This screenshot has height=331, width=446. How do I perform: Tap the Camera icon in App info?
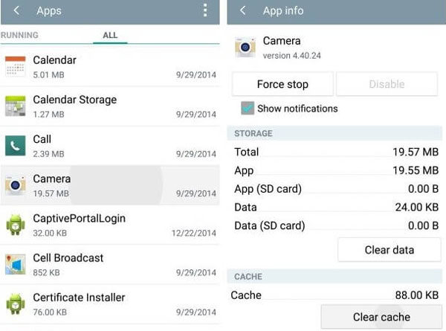coord(246,47)
